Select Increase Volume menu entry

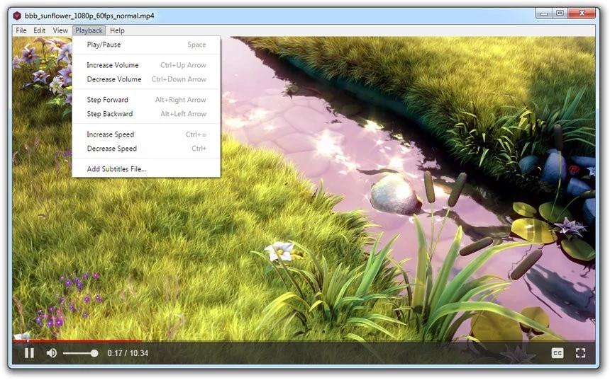[x=146, y=65]
